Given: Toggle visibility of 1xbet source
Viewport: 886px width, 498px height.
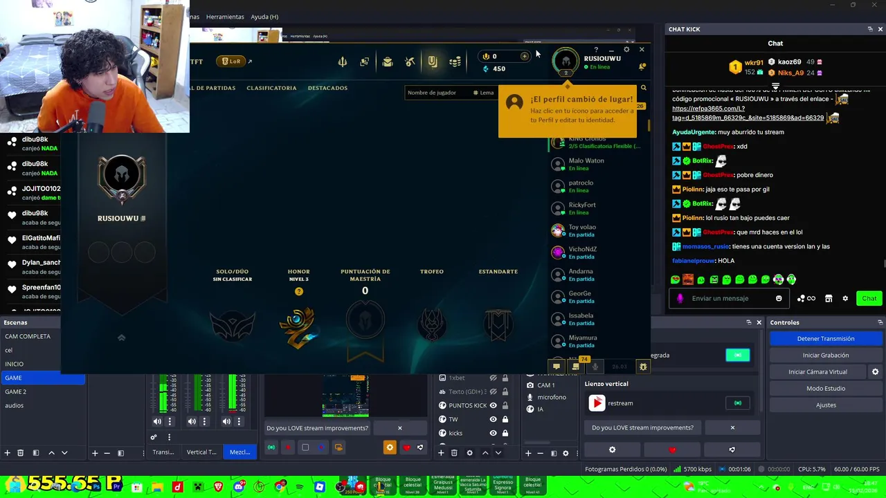Looking at the screenshot, I should tap(494, 378).
